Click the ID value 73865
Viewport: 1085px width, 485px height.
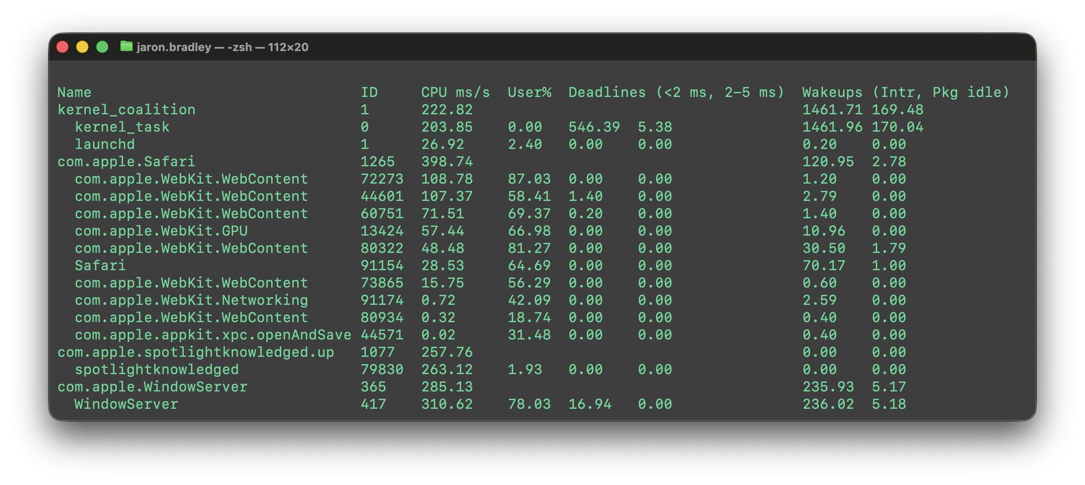[382, 283]
